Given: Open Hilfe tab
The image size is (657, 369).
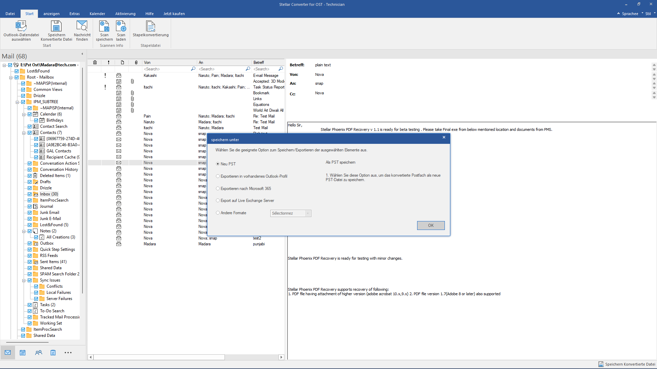Looking at the screenshot, I should (149, 14).
